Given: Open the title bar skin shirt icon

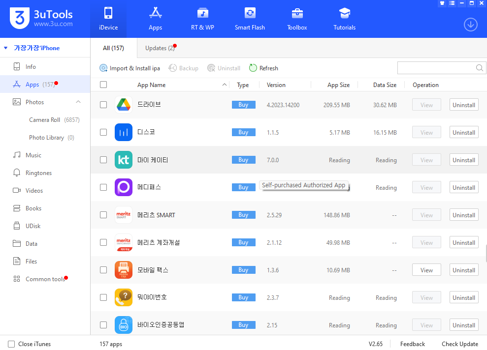Looking at the screenshot, I should 442,3.
